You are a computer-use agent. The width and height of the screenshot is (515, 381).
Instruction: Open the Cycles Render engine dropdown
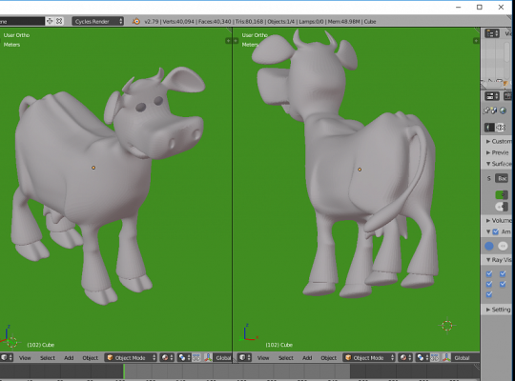click(x=97, y=21)
